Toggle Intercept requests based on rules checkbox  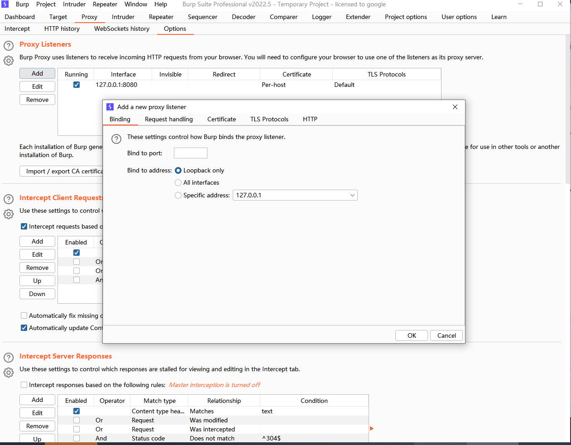(24, 226)
